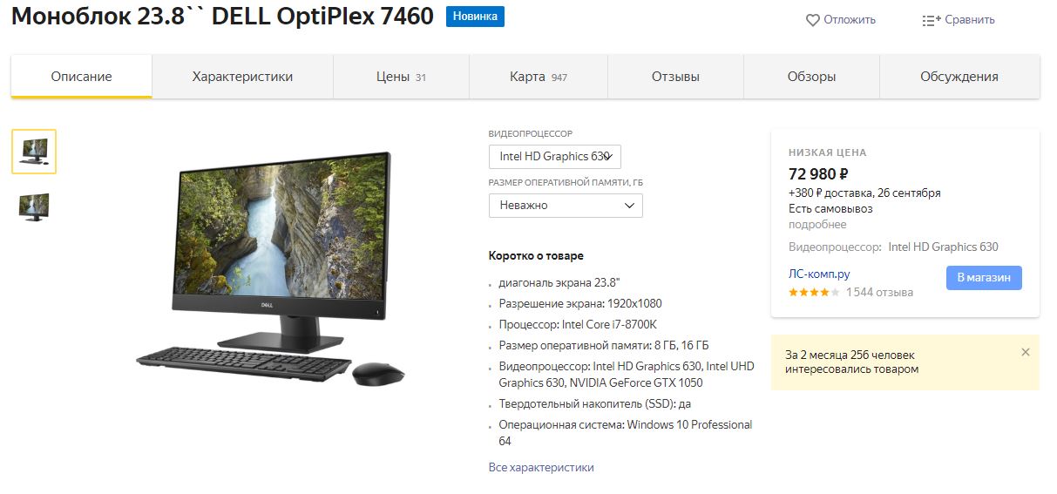This screenshot has width=1057, height=494.
Task: Click the blue Новинка badge
Action: pyautogui.click(x=475, y=17)
